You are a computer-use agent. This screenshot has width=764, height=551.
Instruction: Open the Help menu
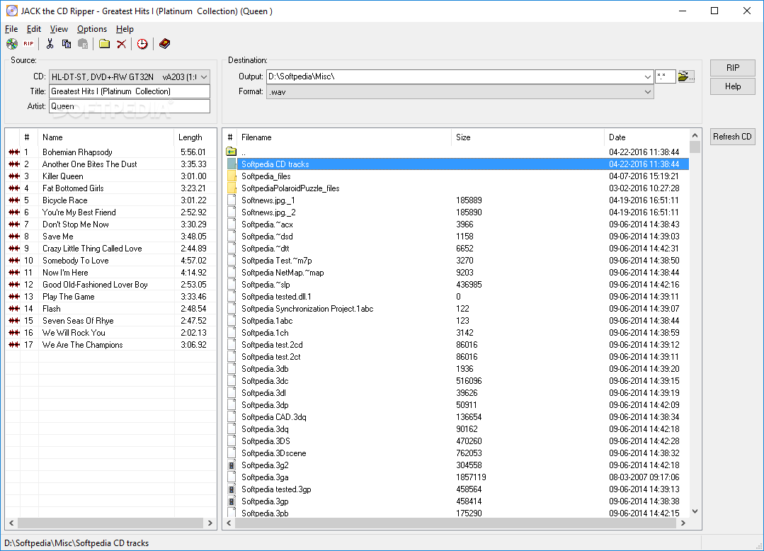[125, 29]
